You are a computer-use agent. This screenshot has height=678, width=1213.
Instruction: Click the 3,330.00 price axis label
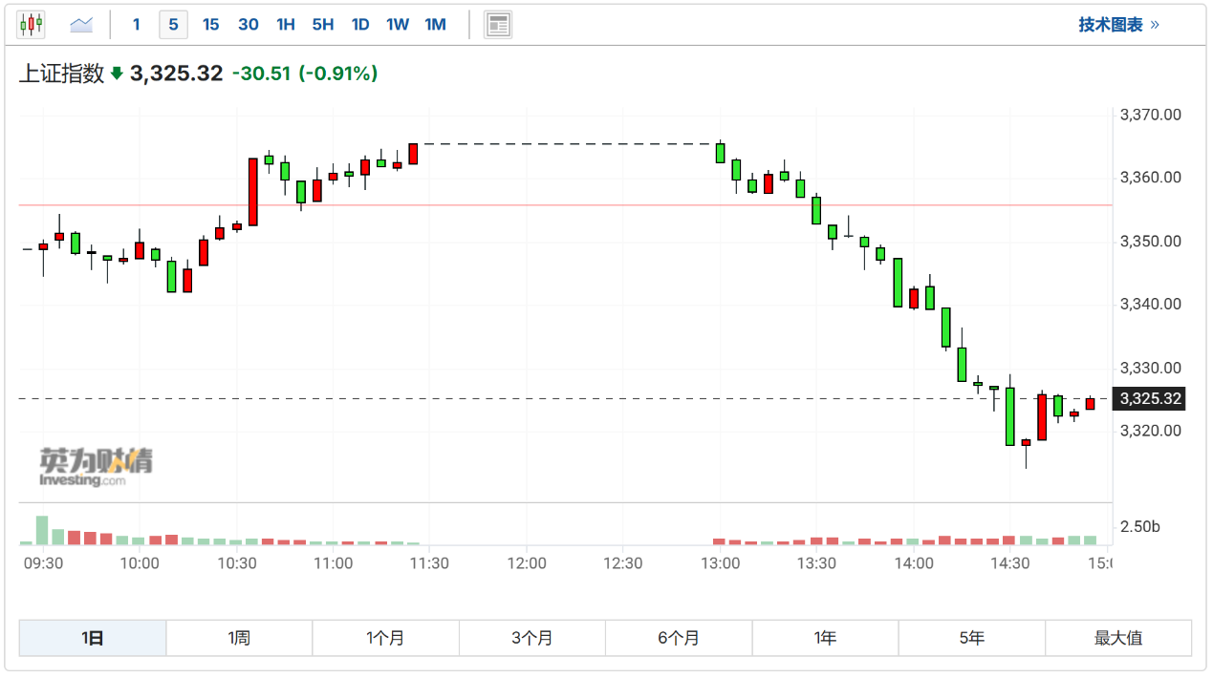(x=1150, y=368)
